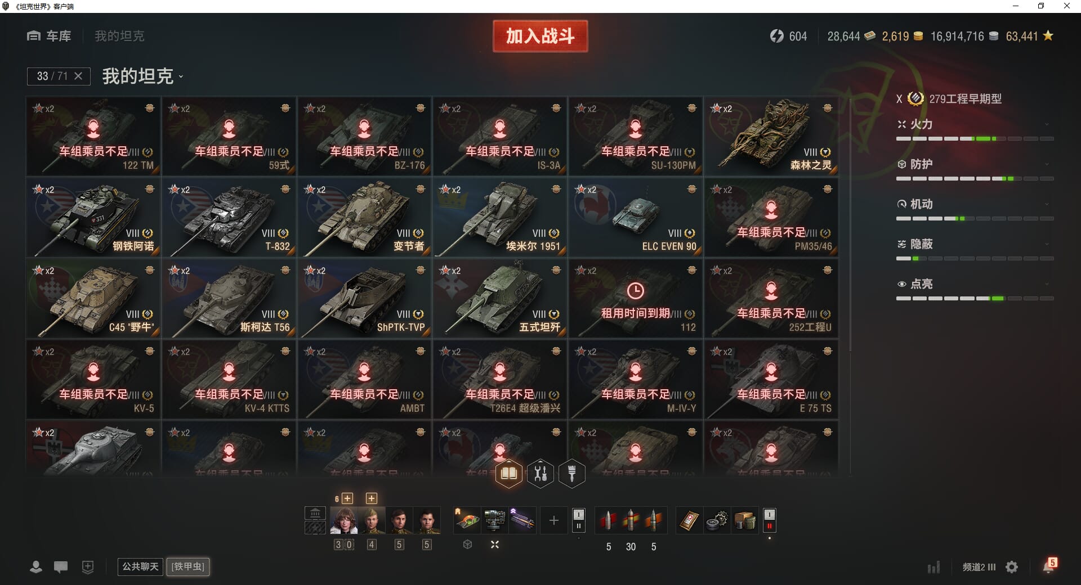Viewport: 1081px width, 585px height.
Task: Switch to the 公共聊天 chat tab
Action: pos(141,566)
